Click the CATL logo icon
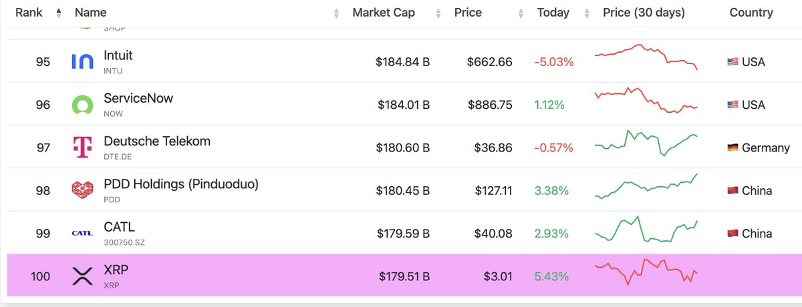 (x=82, y=233)
